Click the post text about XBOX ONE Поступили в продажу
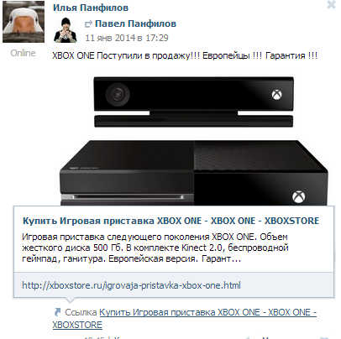The height and width of the screenshot is (339, 341). click(x=185, y=55)
